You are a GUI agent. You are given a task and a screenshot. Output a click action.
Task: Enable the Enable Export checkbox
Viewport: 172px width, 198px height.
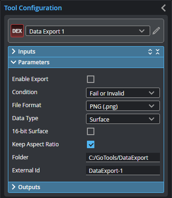point(91,79)
